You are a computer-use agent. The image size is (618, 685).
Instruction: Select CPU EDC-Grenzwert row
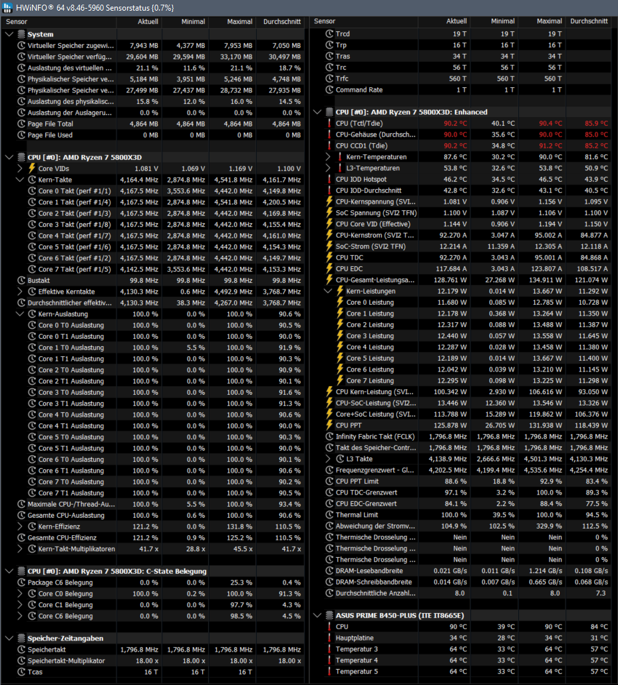click(x=460, y=503)
